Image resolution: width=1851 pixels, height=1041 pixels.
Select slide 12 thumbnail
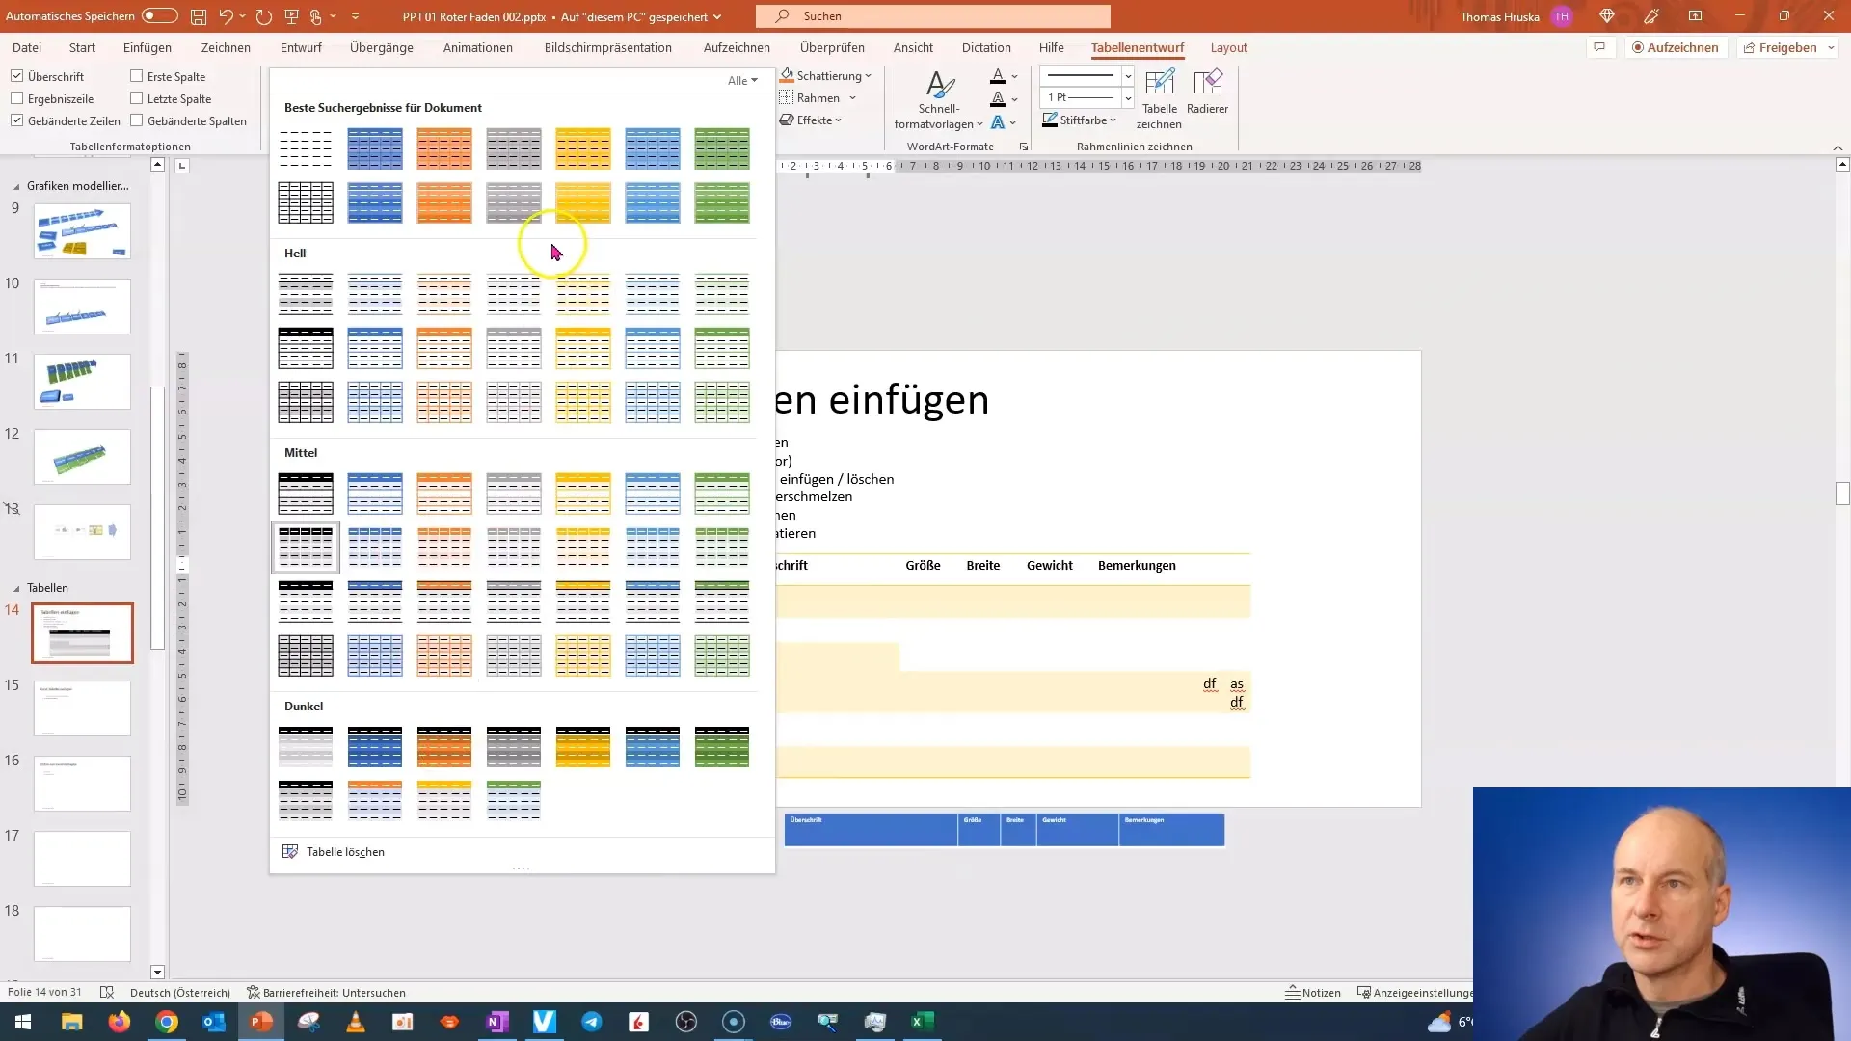coord(82,457)
